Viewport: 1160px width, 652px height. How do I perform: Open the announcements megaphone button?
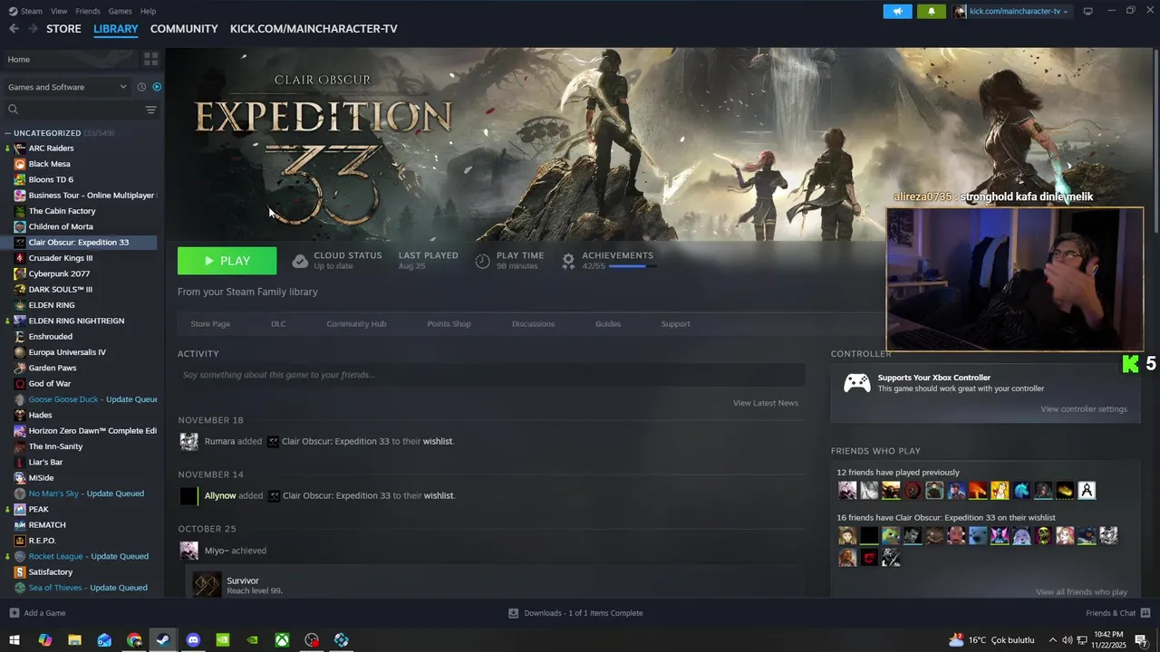897,11
